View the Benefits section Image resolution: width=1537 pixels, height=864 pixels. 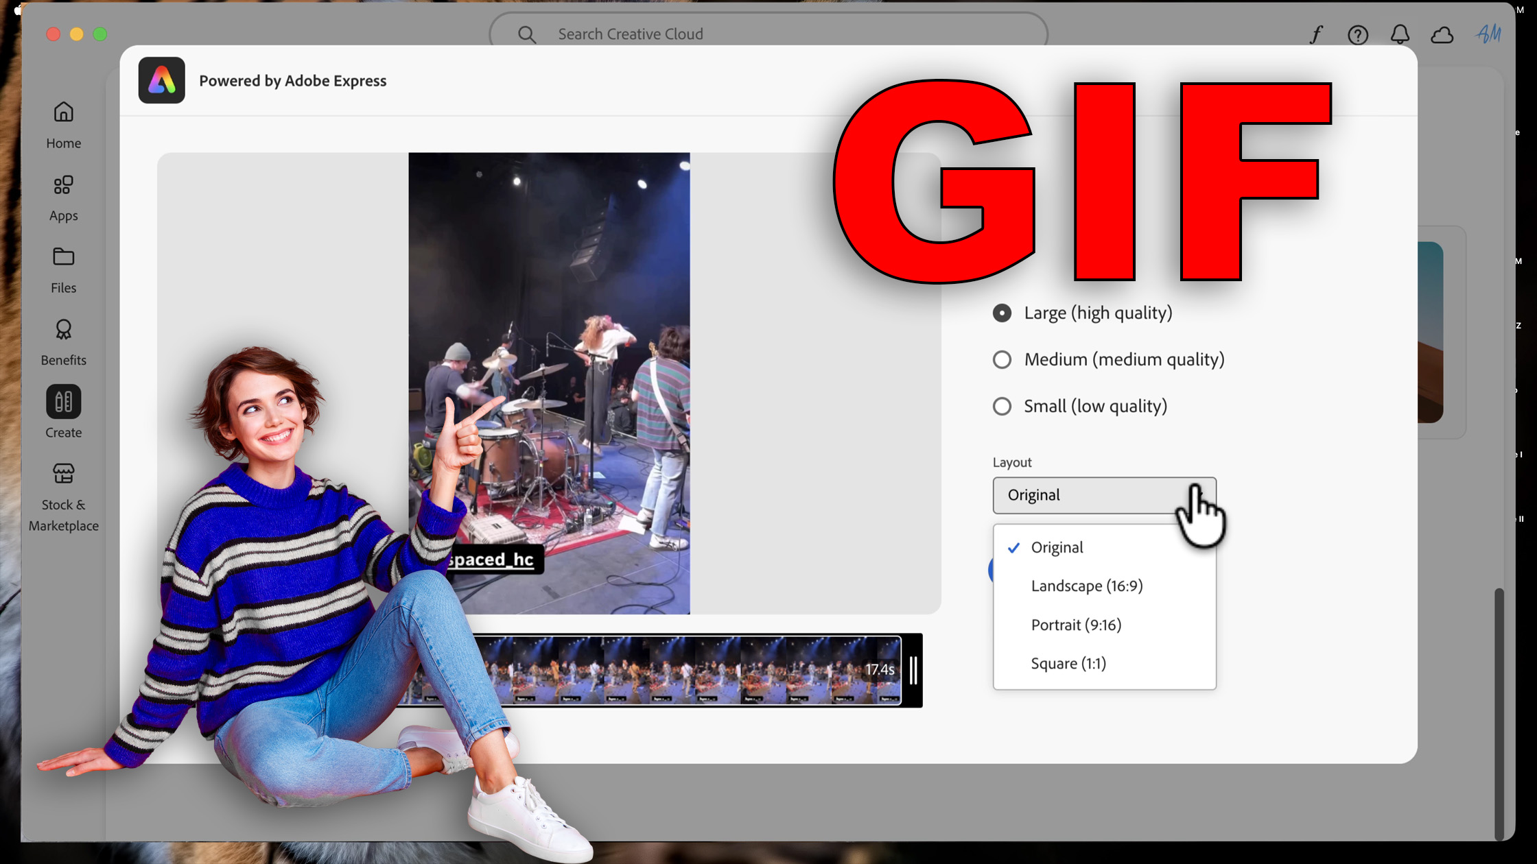point(62,341)
